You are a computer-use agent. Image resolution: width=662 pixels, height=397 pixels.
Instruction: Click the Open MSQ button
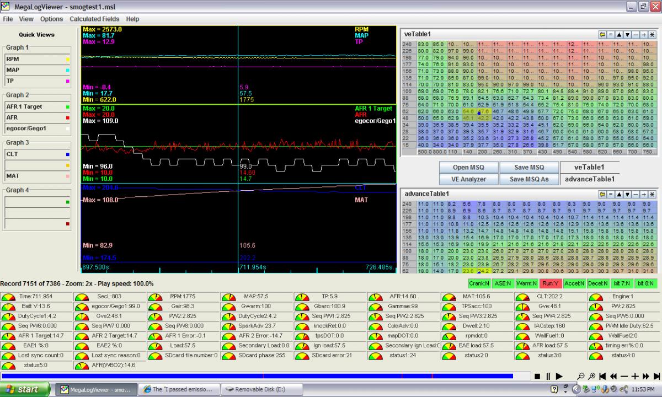click(469, 168)
